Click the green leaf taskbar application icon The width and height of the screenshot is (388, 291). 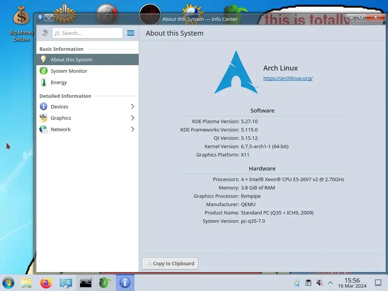coord(105,283)
